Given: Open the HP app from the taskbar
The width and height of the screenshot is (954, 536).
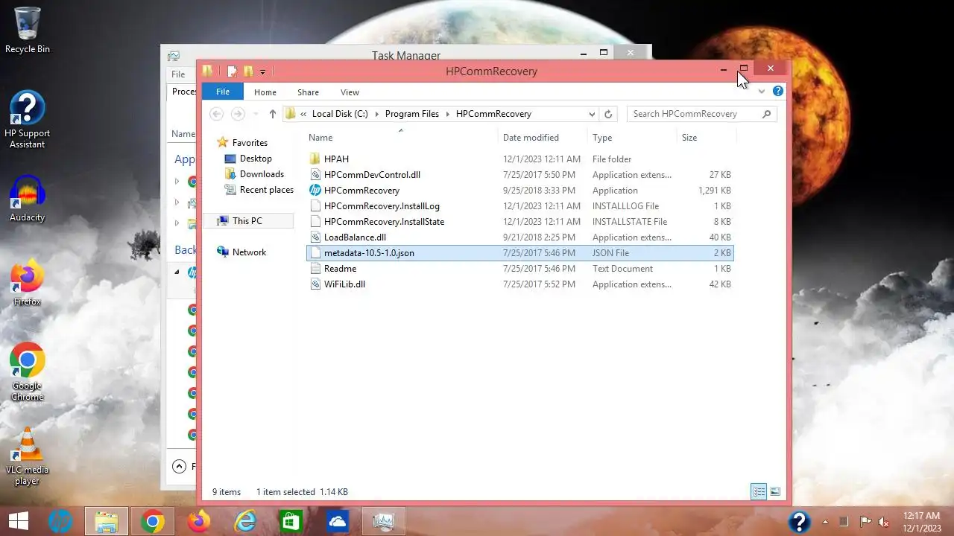Looking at the screenshot, I should (x=60, y=521).
